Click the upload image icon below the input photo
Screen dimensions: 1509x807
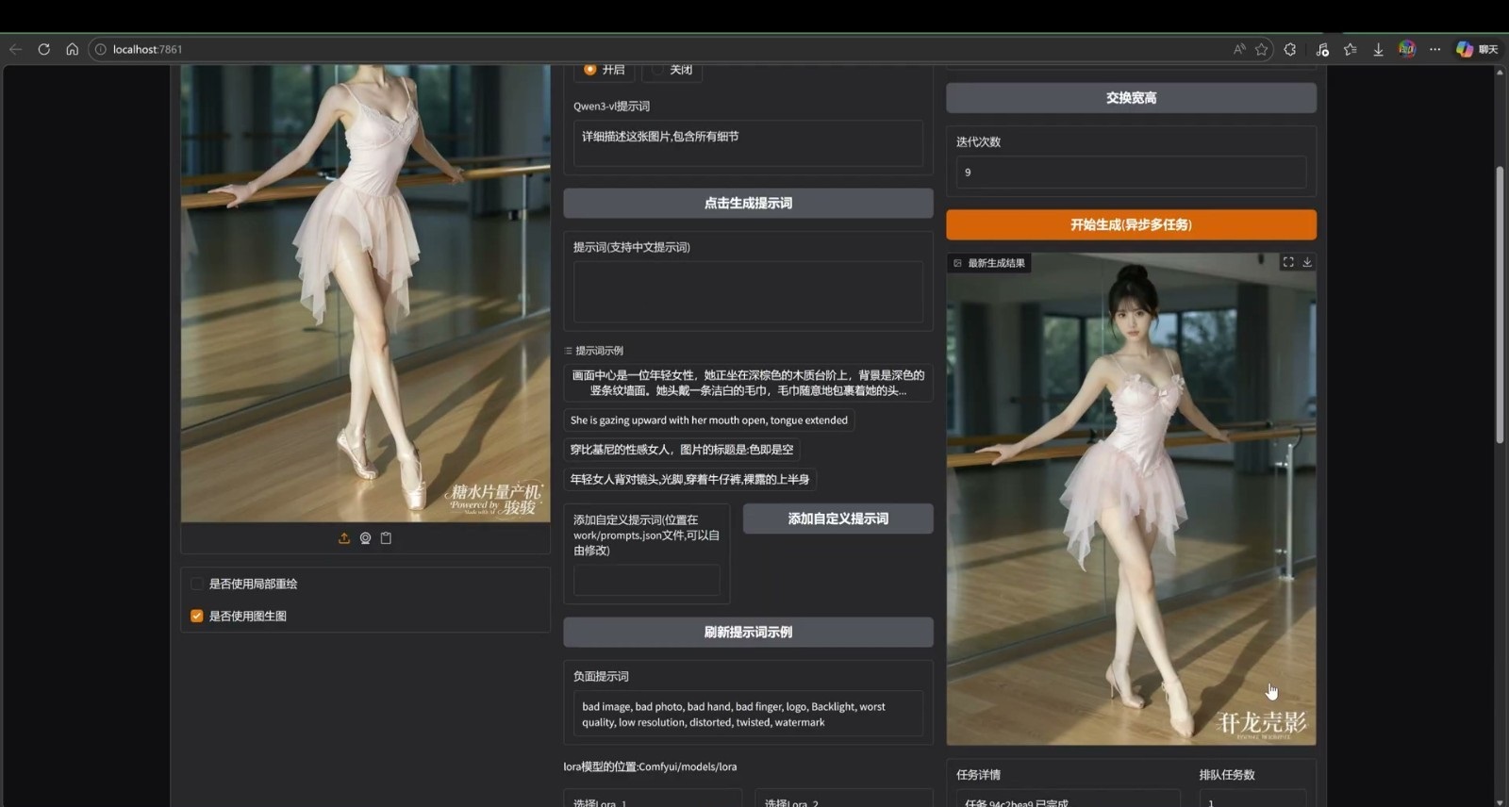tap(344, 538)
